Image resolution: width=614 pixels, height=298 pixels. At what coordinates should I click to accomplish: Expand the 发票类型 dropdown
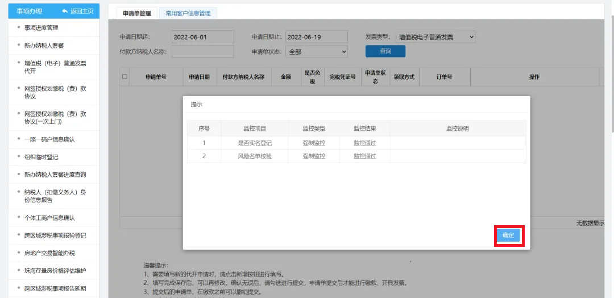coord(435,37)
